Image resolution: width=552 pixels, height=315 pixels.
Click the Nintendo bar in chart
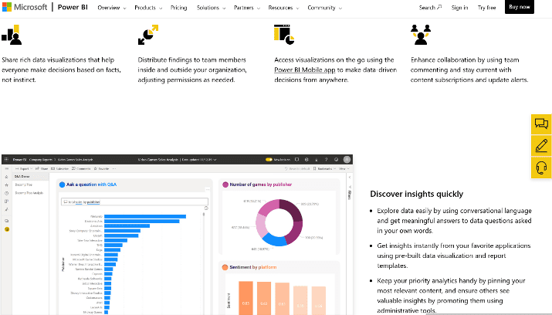[145, 216]
